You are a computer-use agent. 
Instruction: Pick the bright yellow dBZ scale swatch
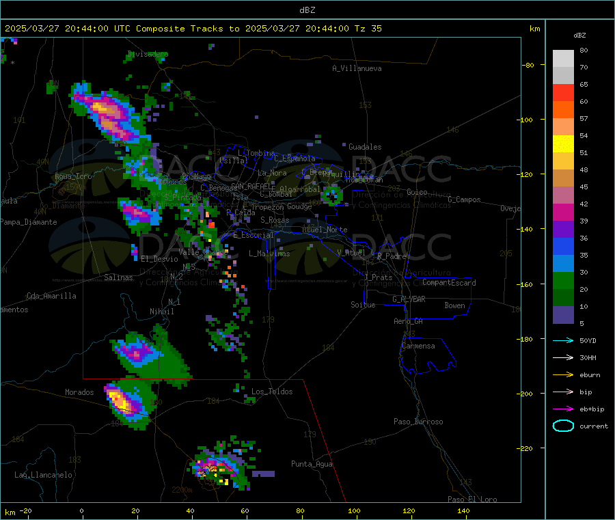[563, 144]
